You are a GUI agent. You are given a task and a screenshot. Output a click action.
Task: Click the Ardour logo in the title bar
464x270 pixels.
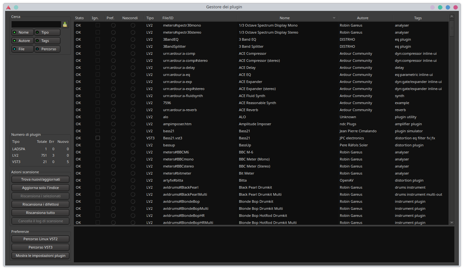click(x=8, y=7)
